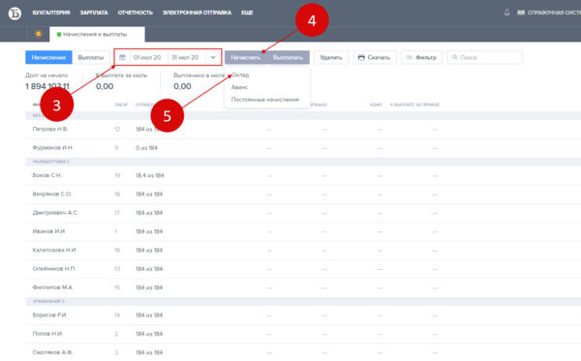Click the sliders icon on Фильтр button
581x361 pixels.
(410, 57)
